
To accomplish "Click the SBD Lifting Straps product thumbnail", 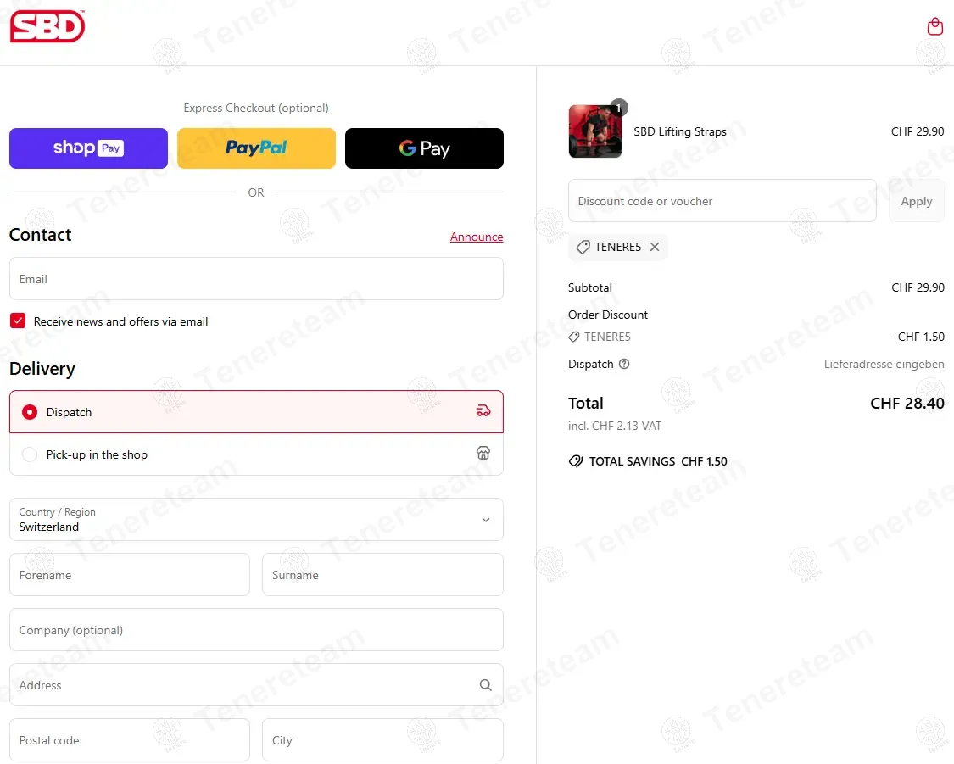I will point(595,131).
